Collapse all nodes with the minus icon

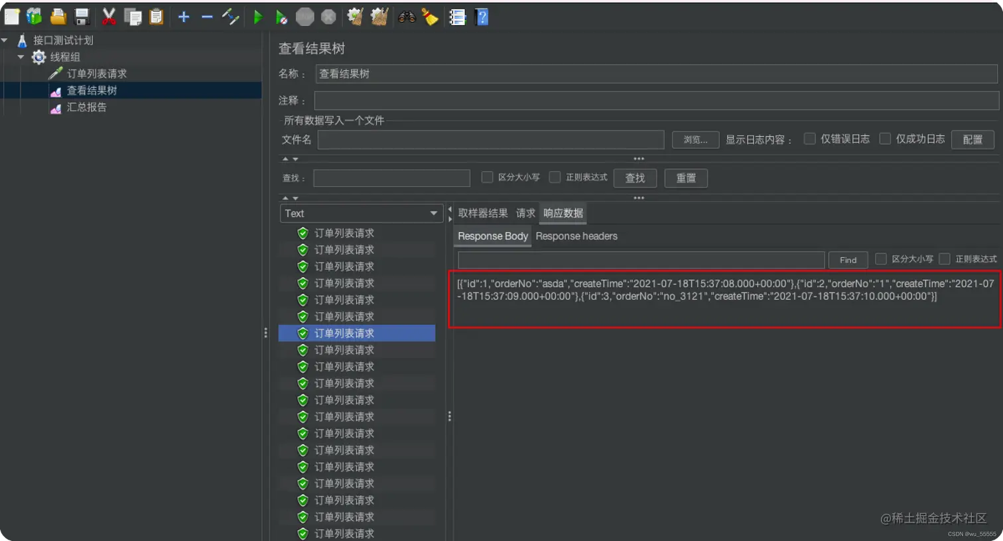207,17
